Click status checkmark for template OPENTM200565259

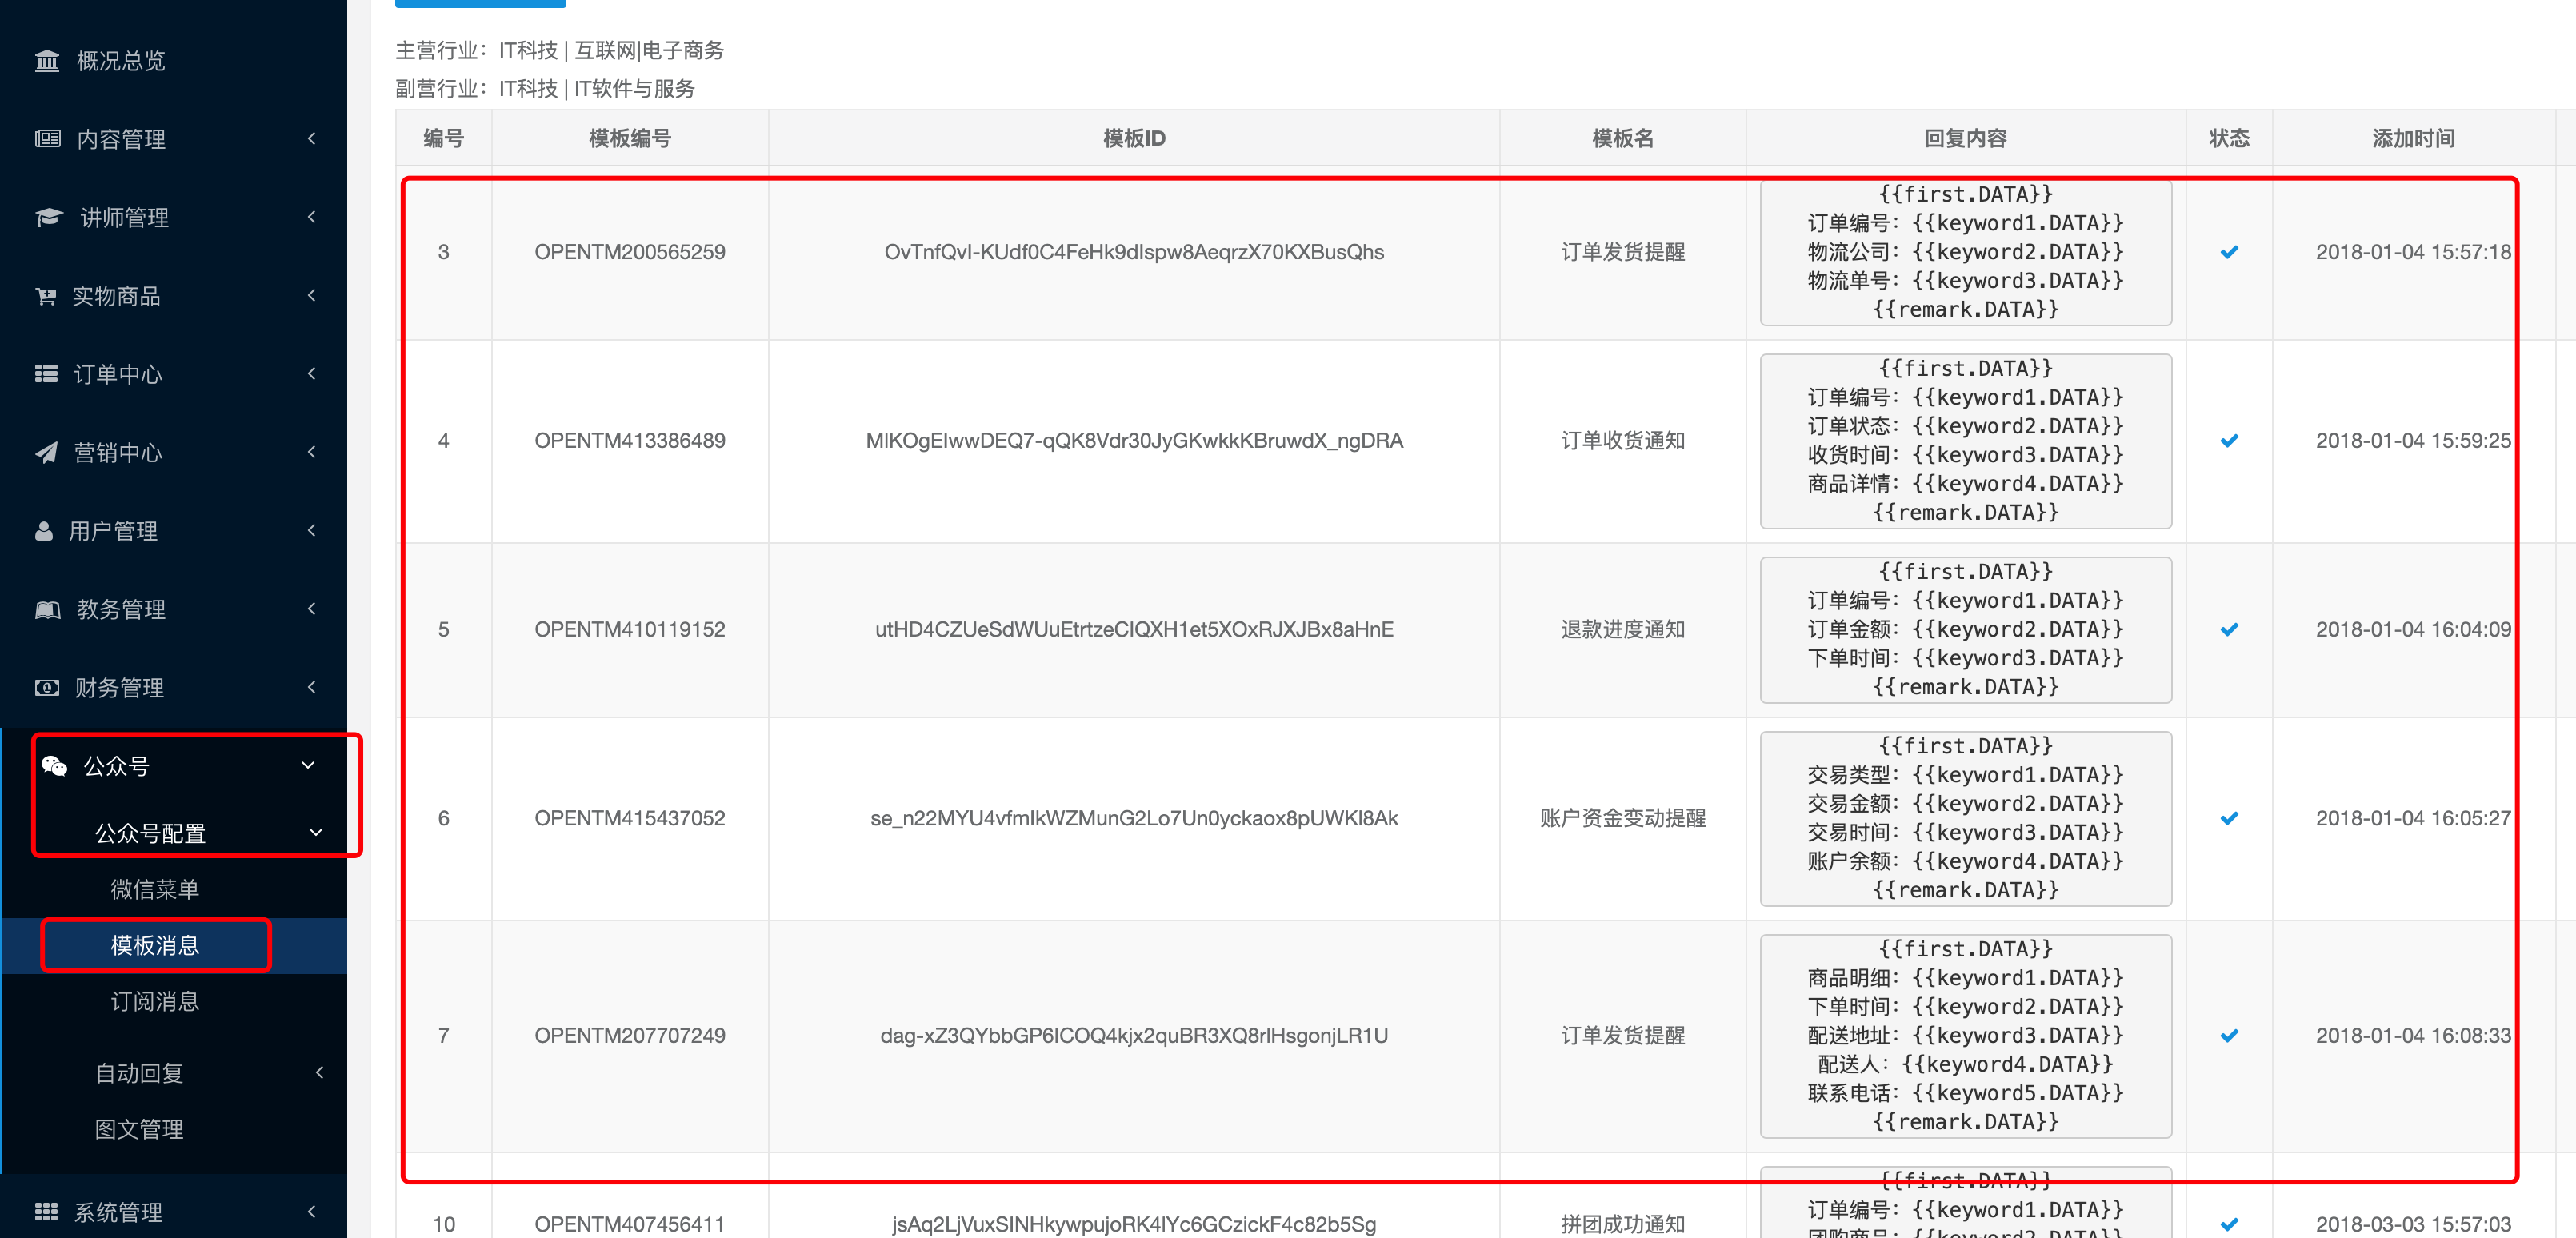[2229, 252]
